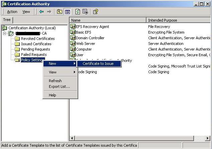Click the Back arrow toolbar icon
212x149 pixels.
coord(41,12)
